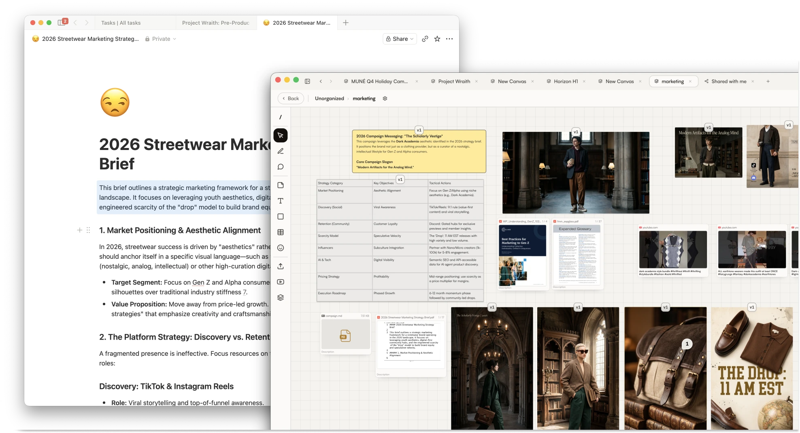Open the ALL earthtone wearers YouTube card
This screenshot has width=800, height=433.
point(752,251)
